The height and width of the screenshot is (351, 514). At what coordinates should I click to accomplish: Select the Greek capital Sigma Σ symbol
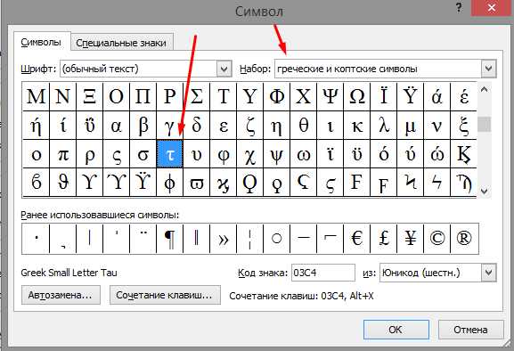click(197, 96)
